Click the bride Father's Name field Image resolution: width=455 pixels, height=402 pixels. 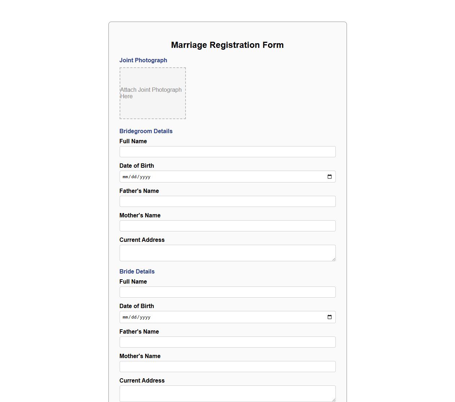click(x=227, y=342)
